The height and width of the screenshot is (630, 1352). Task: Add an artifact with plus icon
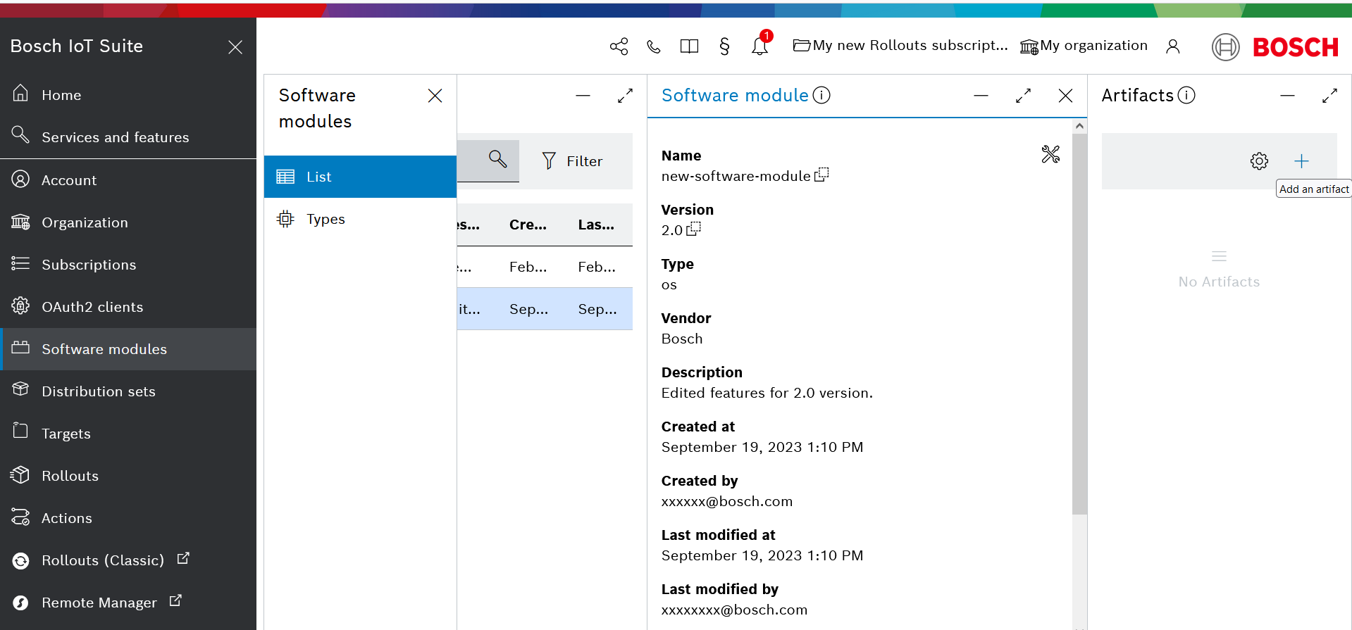click(1301, 161)
